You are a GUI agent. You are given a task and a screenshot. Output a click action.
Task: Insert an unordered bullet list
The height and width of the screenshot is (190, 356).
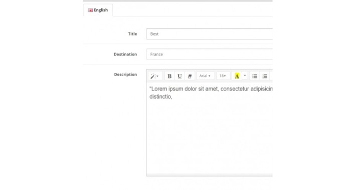pos(255,76)
